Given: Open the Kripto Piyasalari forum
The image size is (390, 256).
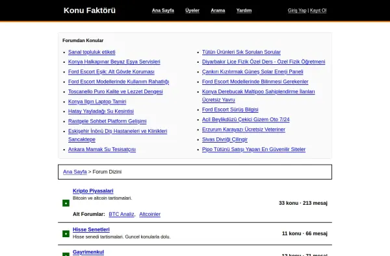Looking at the screenshot, I should coord(93,191).
